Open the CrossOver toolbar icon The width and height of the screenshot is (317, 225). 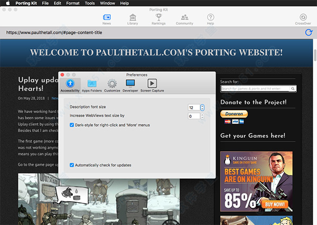coord(303,19)
